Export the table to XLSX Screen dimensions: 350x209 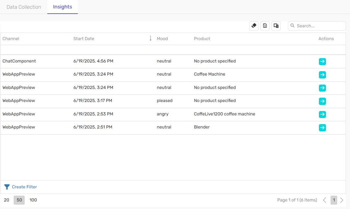point(265,26)
